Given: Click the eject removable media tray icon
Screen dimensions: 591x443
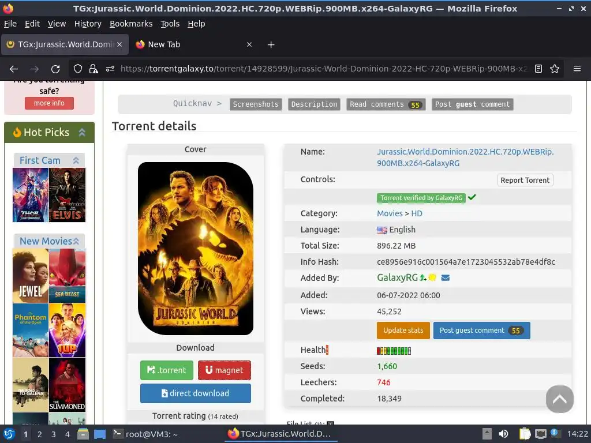Looking at the screenshot, I should tap(487, 434).
